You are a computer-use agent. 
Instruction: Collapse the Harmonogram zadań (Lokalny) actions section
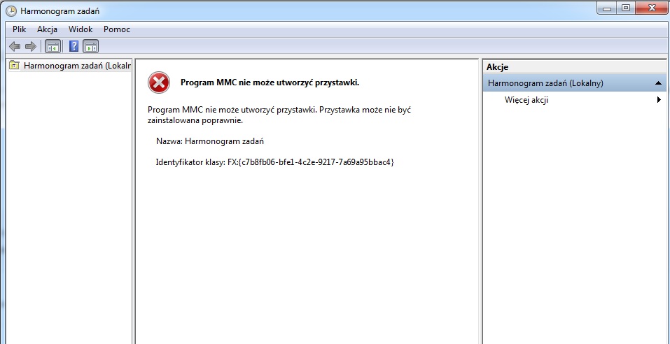pos(658,83)
